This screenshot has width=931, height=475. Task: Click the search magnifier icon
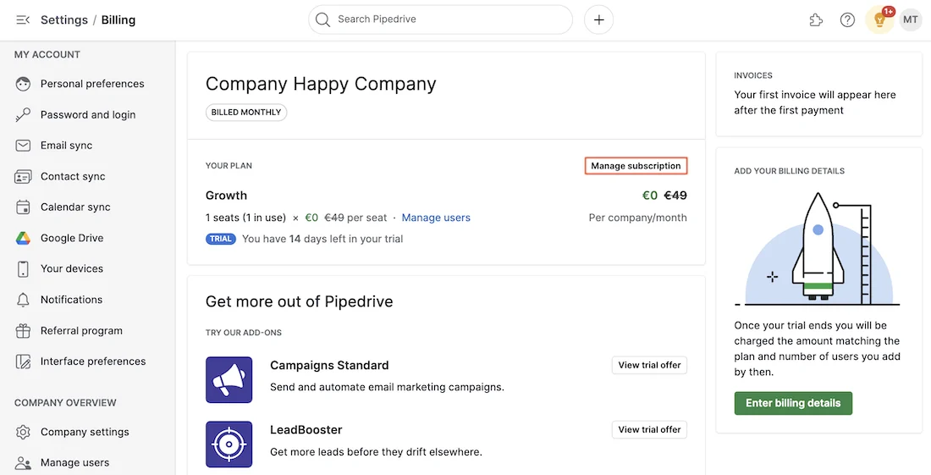[x=322, y=19]
